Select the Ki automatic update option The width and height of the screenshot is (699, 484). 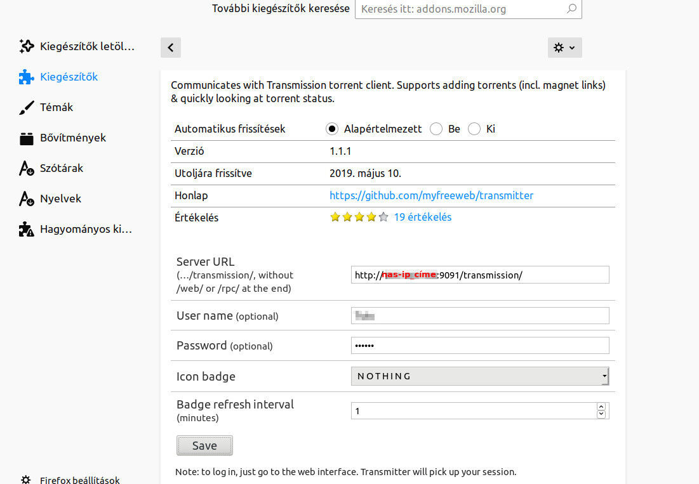[474, 129]
